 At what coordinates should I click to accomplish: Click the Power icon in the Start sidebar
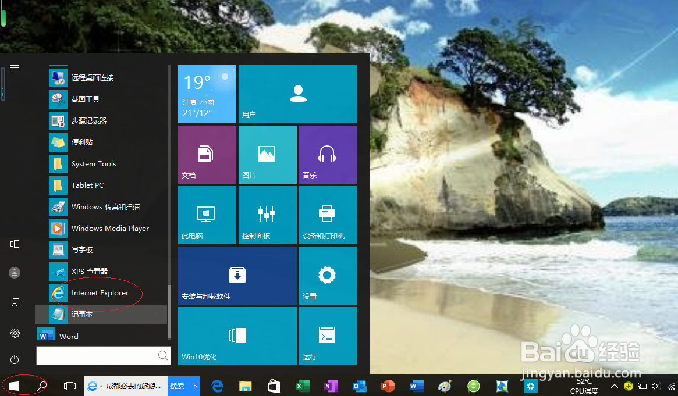(x=15, y=359)
